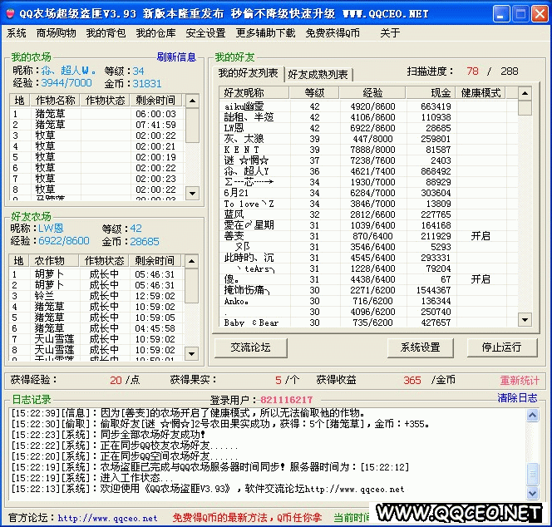Image resolution: width=552 pixels, height=527 pixels.
Task: Click the 交流论坛 button
Action: tap(251, 347)
